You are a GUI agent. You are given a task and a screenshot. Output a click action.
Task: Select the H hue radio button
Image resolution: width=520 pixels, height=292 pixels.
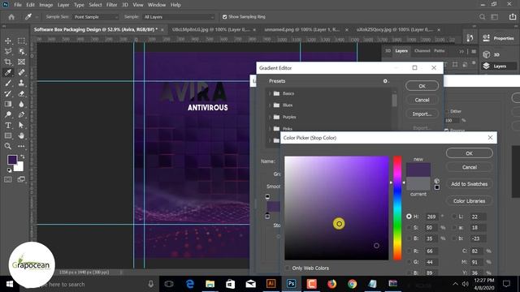click(409, 217)
